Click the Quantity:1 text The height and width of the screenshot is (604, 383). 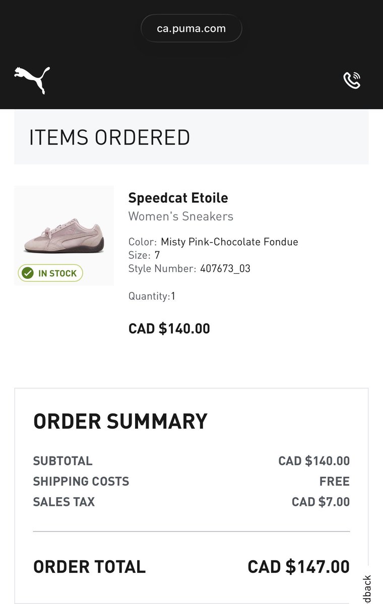point(152,296)
